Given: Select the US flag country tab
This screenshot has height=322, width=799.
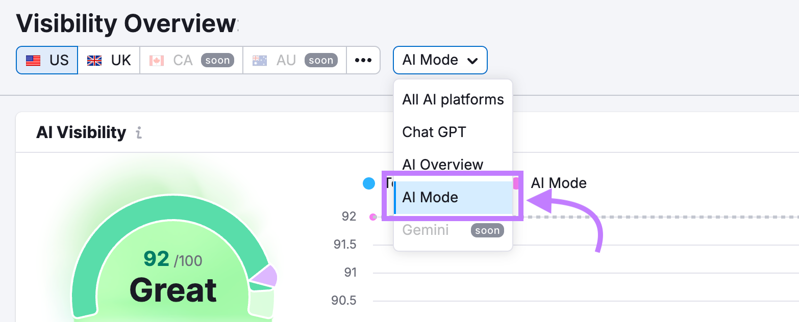Looking at the screenshot, I should (x=47, y=60).
